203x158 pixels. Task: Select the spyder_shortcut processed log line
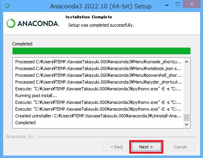click(x=98, y=82)
